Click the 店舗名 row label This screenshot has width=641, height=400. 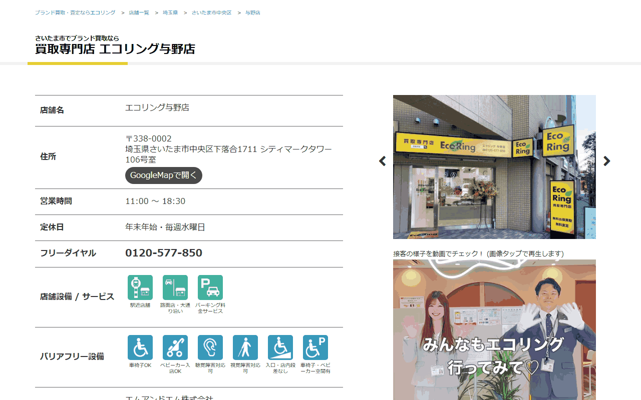[52, 110]
